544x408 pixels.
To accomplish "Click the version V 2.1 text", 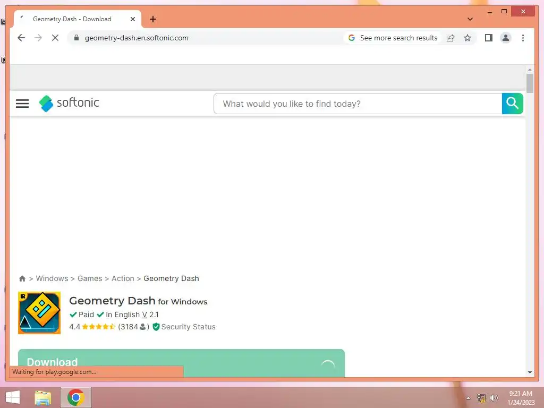I will [150, 314].
